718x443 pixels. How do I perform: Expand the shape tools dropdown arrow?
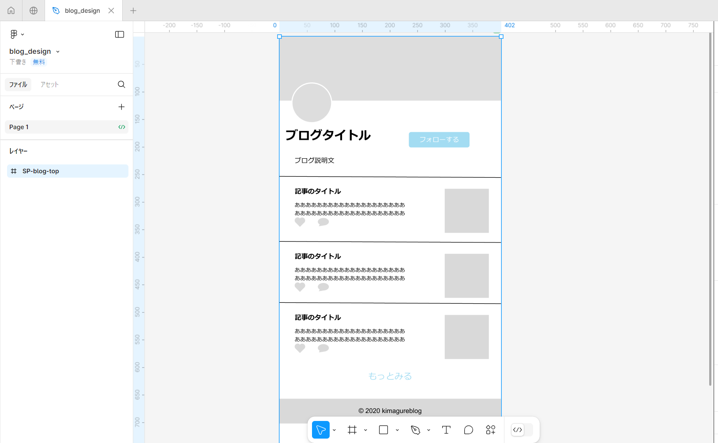click(397, 430)
